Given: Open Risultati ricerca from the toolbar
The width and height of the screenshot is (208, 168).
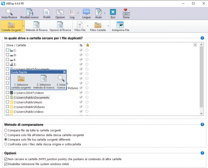Looking at the screenshot, I should 29,13.
